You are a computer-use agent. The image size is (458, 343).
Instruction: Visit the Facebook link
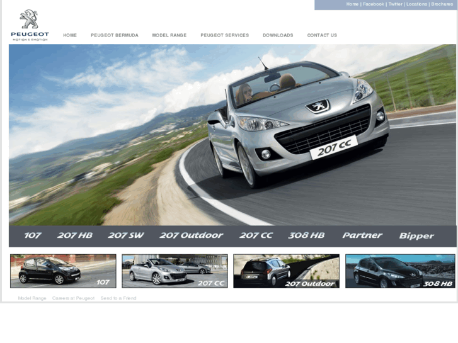coord(374,4)
